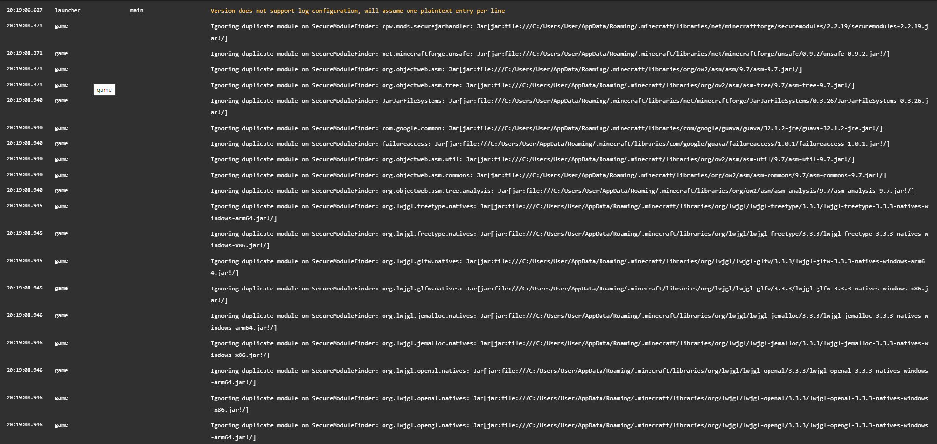Select the "lwjgl-openal-3.3.3-natives-windows-x86" message
This screenshot has width=937, height=444.
[569, 404]
